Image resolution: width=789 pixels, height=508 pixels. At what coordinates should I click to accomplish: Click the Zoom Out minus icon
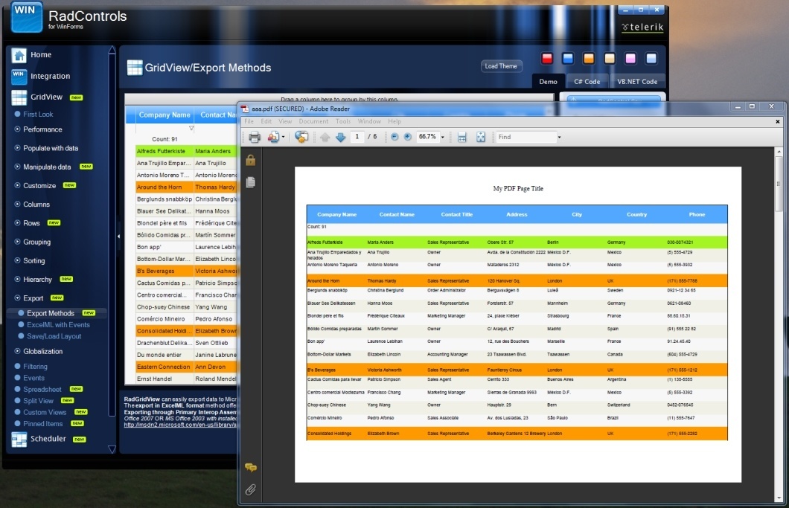(x=394, y=137)
